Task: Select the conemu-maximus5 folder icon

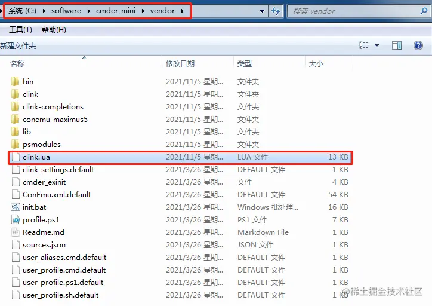Action: (x=16, y=119)
